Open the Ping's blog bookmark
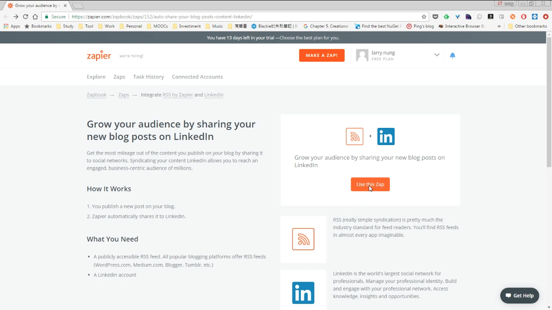This screenshot has height=310, width=552. coord(420,26)
